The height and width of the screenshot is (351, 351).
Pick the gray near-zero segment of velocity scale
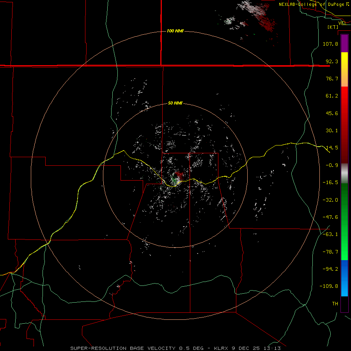(344, 173)
